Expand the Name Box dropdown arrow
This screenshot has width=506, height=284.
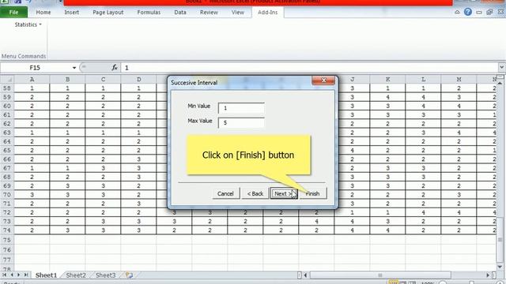point(74,68)
